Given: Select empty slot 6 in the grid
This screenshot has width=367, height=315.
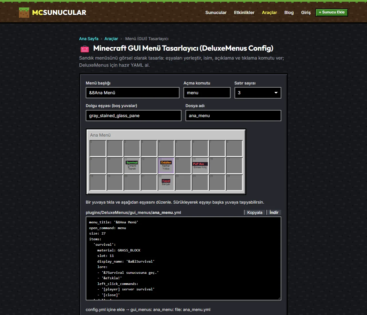Looking at the screenshot, I should pos(200,148).
